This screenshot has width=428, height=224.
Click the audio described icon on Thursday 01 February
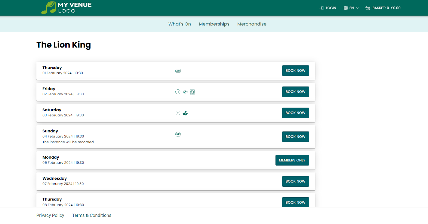[x=178, y=71]
